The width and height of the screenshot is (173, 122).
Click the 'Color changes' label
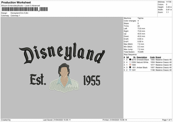pyautogui.click(x=130, y=21)
